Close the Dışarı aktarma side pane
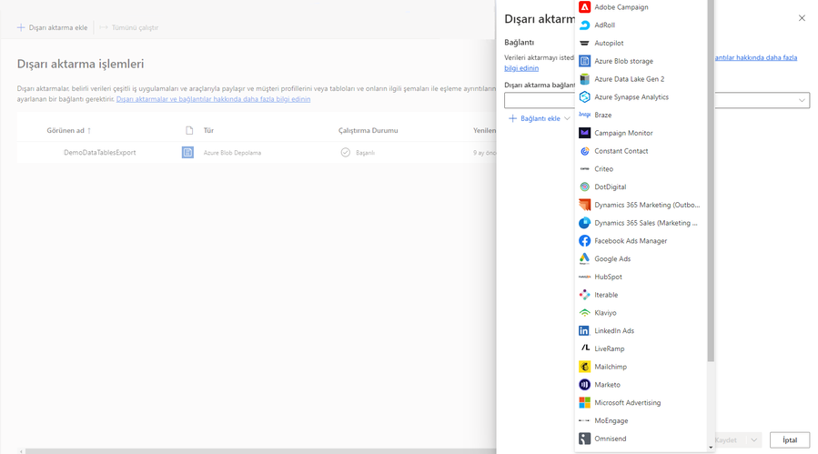 coord(802,18)
